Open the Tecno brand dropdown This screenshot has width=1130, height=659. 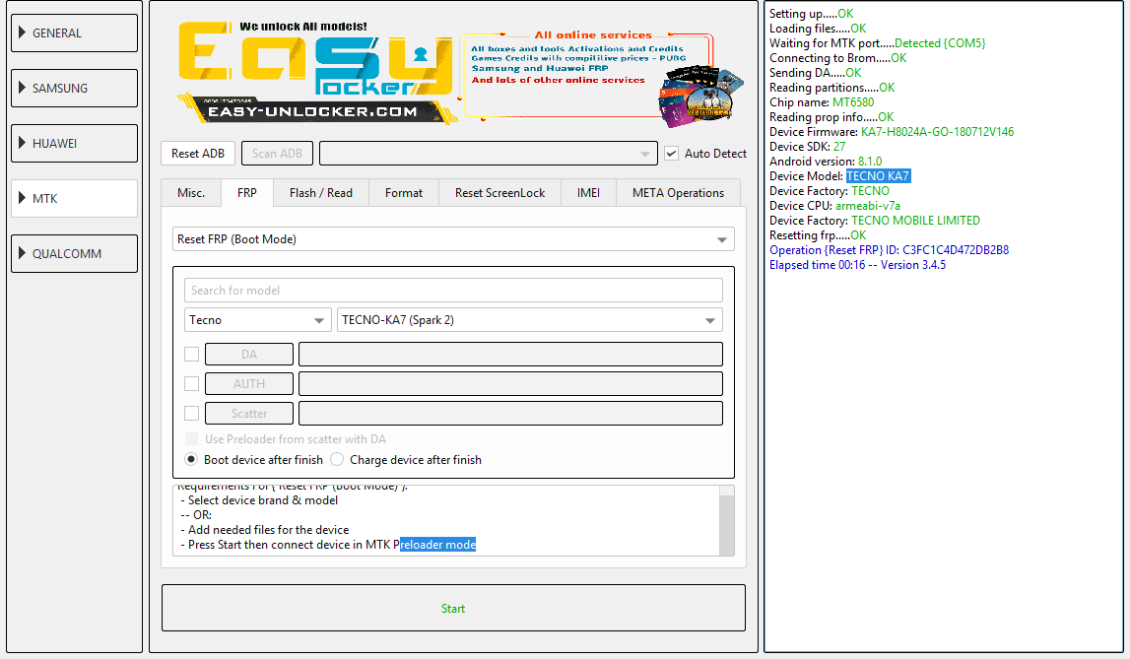(x=257, y=320)
